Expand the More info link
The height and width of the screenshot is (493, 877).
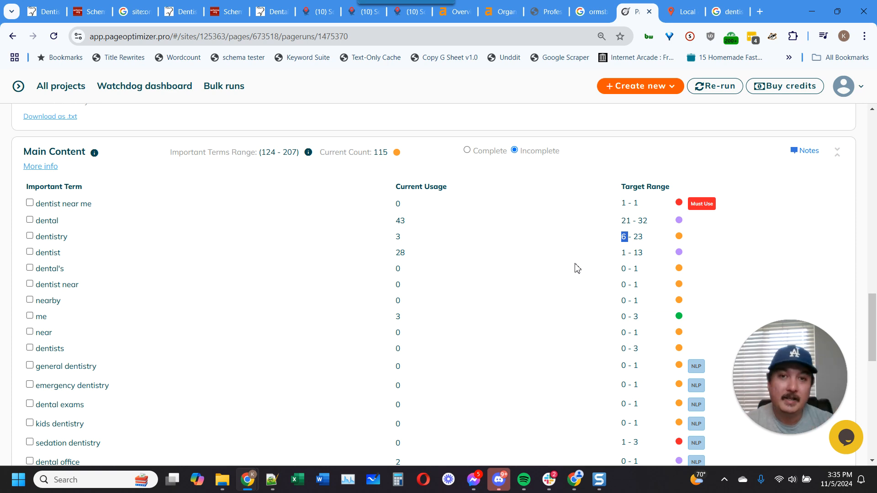(40, 166)
